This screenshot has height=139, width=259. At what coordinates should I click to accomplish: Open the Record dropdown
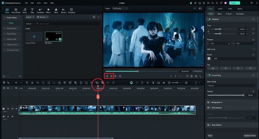(42, 17)
